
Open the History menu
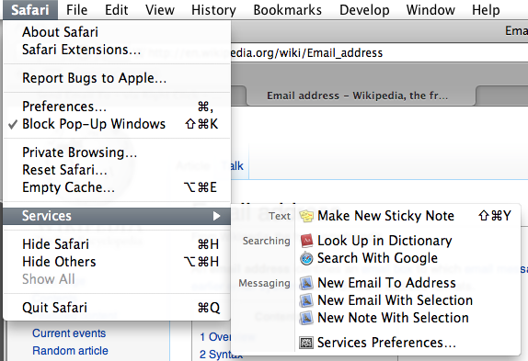213,10
